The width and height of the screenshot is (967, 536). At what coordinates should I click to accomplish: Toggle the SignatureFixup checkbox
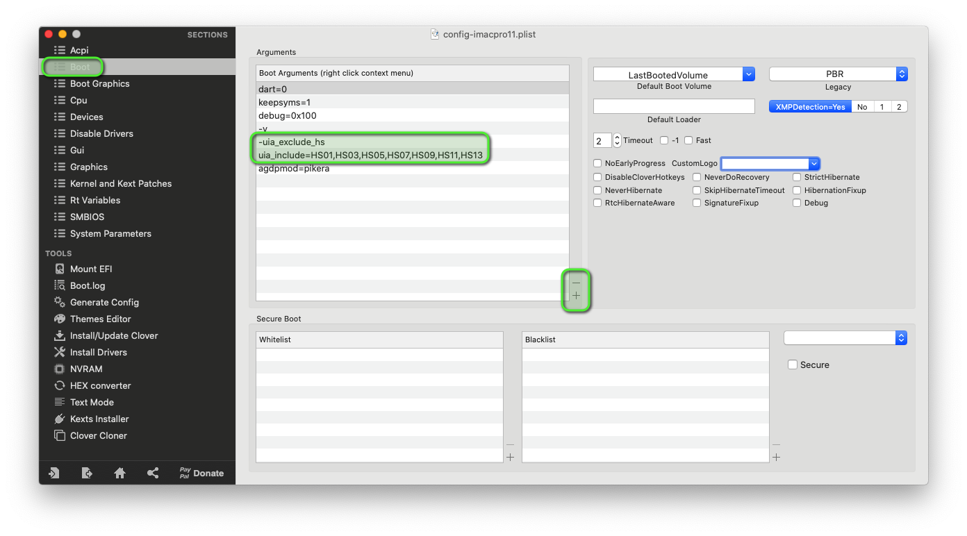(697, 203)
